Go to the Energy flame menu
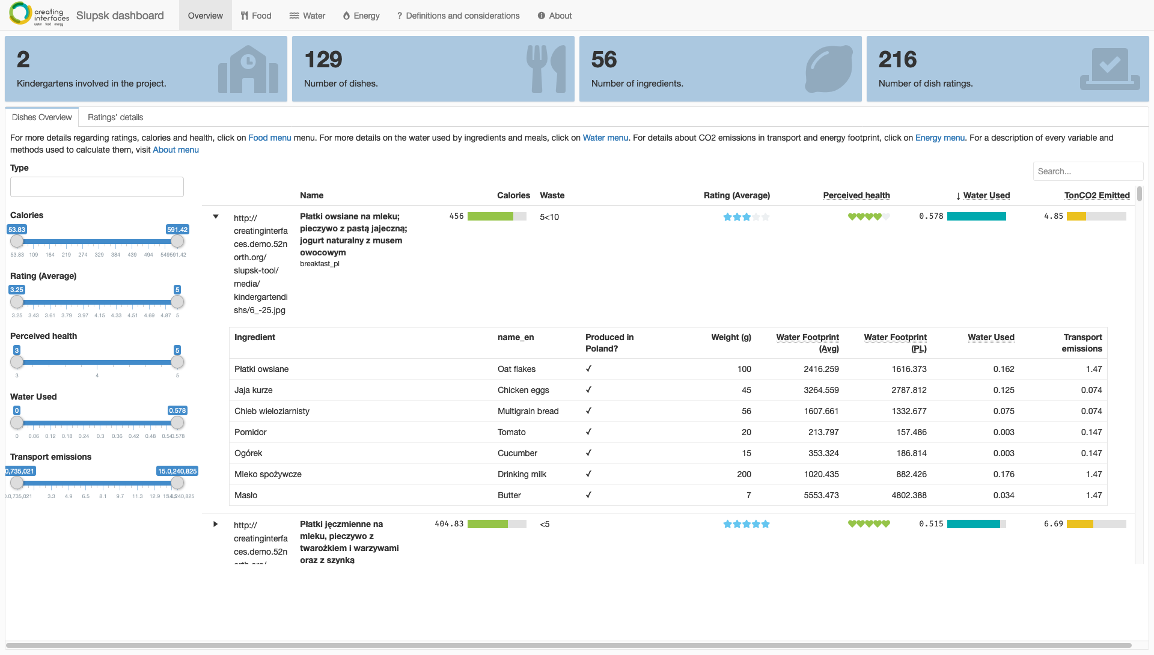Image resolution: width=1154 pixels, height=655 pixels. (x=361, y=16)
